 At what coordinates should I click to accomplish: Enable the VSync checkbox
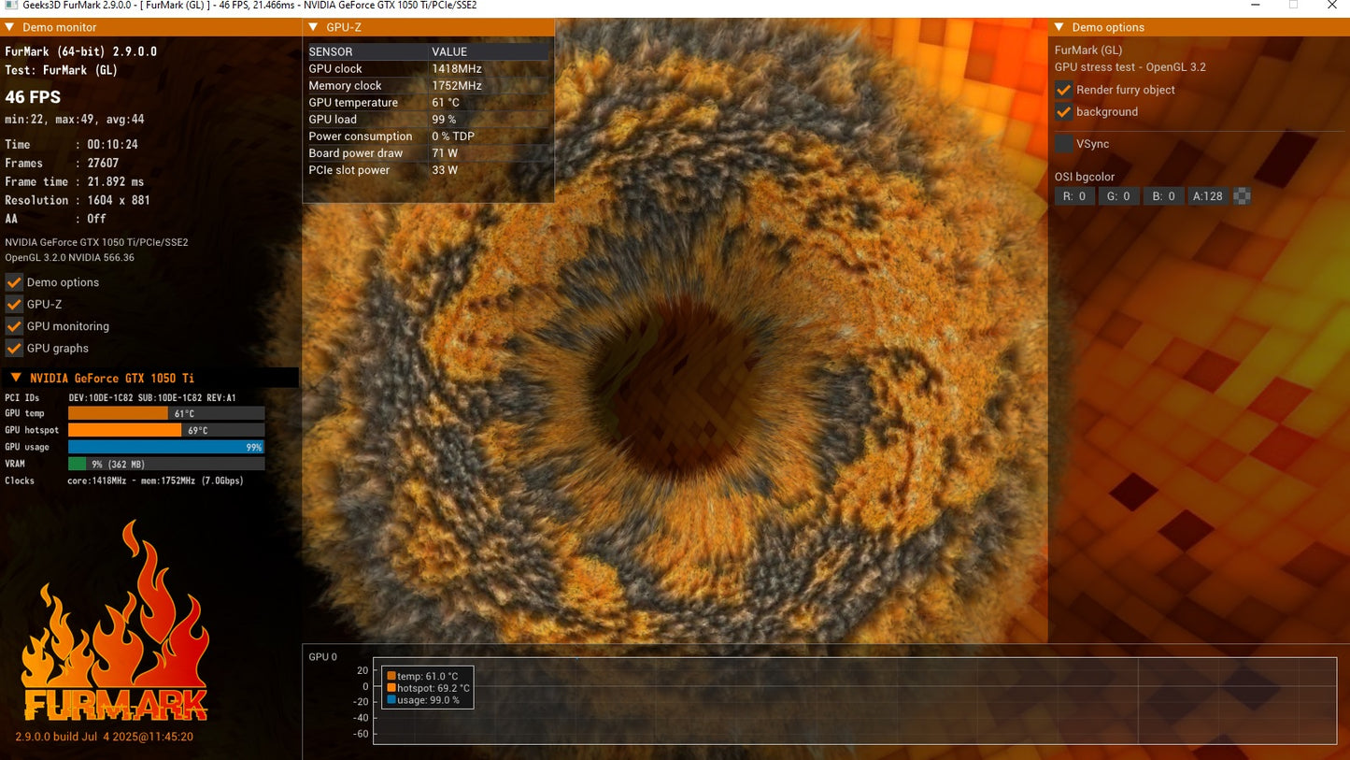(1063, 144)
